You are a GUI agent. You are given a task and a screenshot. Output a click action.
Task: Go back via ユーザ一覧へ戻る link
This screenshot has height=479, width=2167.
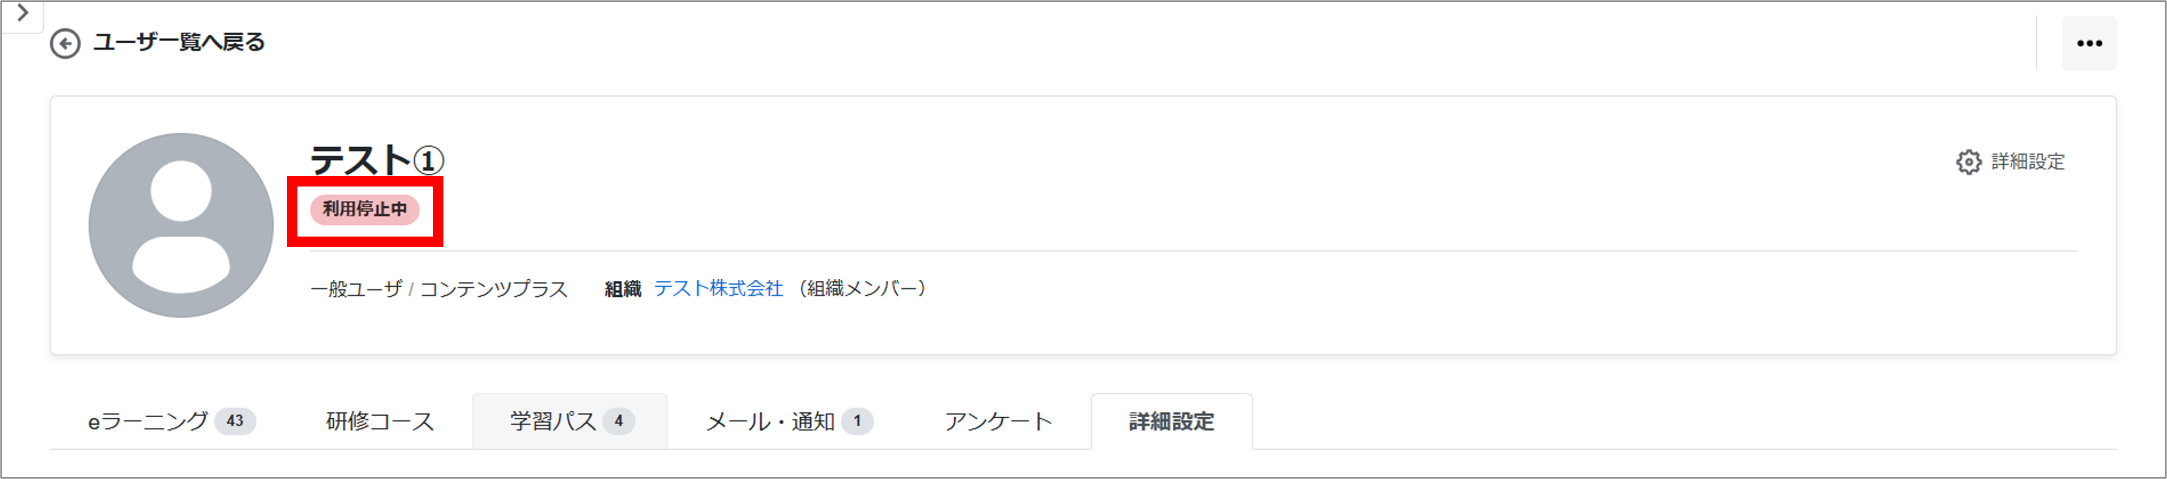coord(179,42)
